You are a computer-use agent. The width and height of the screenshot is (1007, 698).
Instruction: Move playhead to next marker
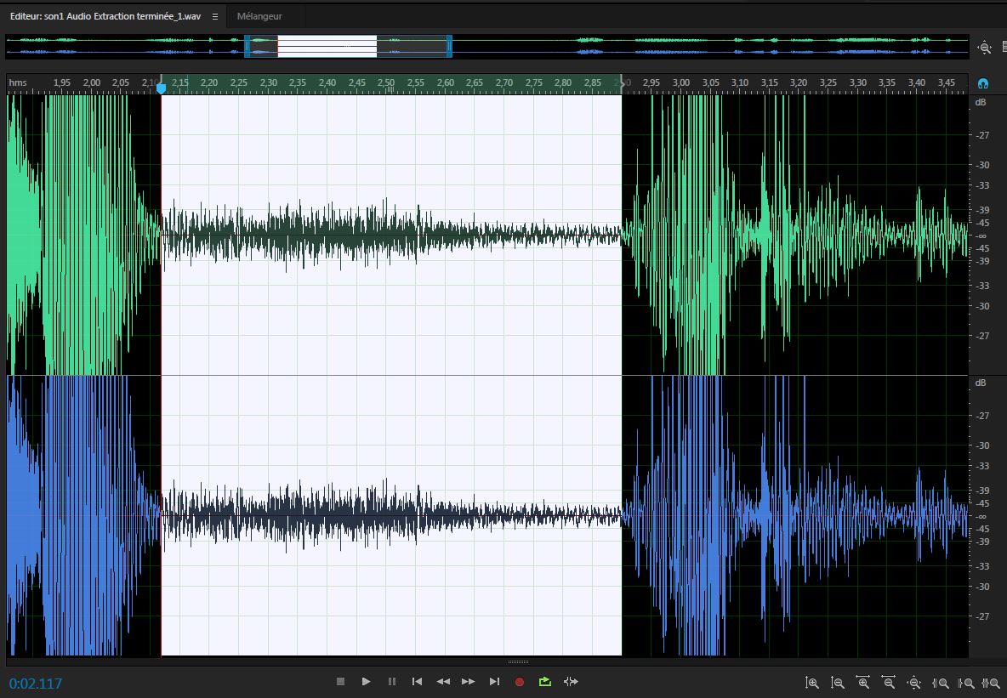494,682
